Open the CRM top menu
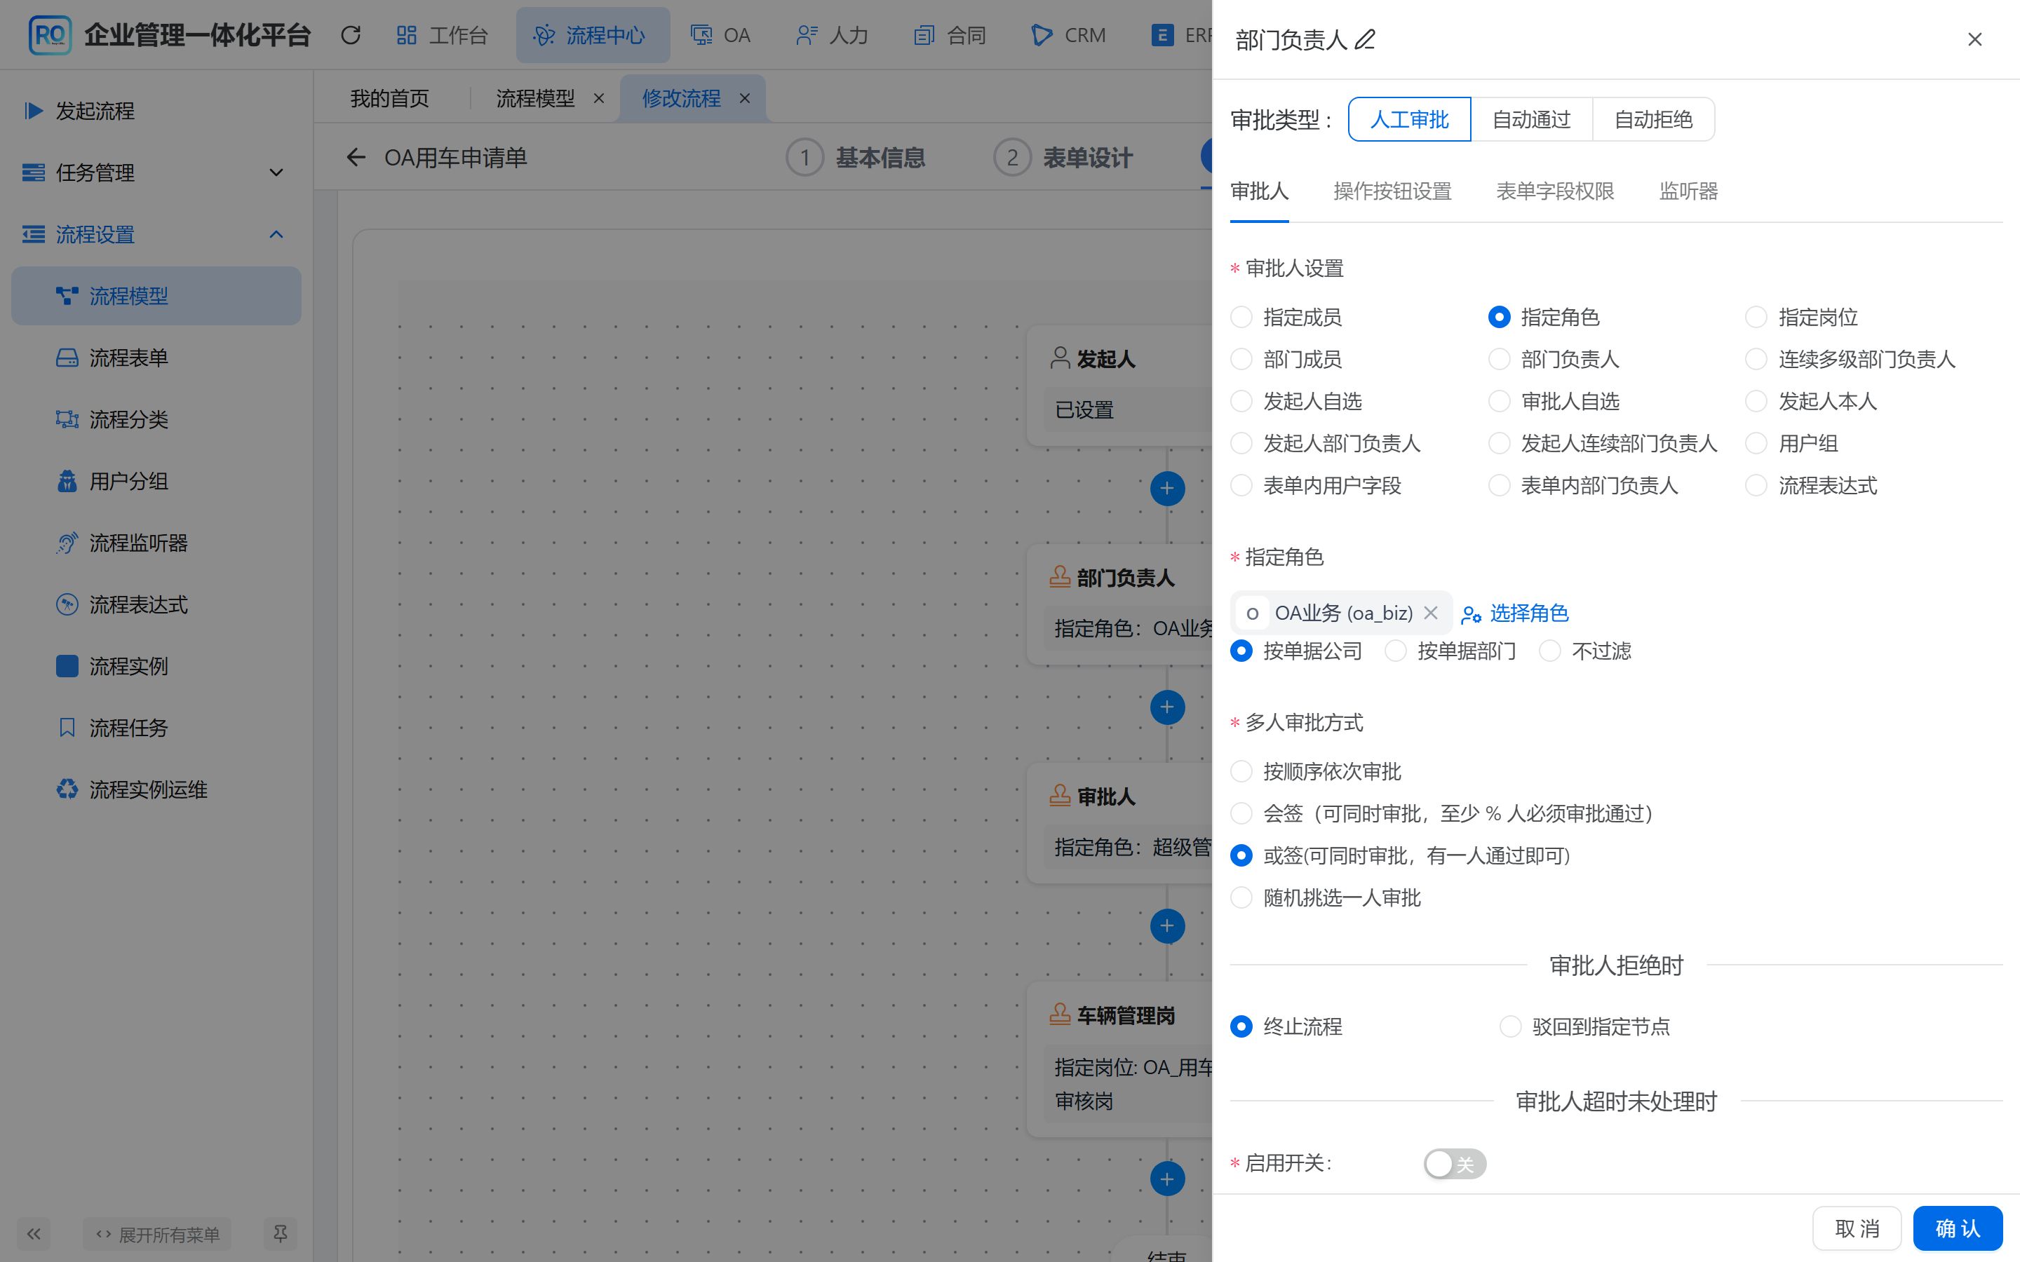 pos(1069,35)
